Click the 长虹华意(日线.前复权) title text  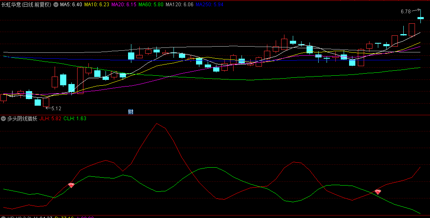[x=26, y=5]
